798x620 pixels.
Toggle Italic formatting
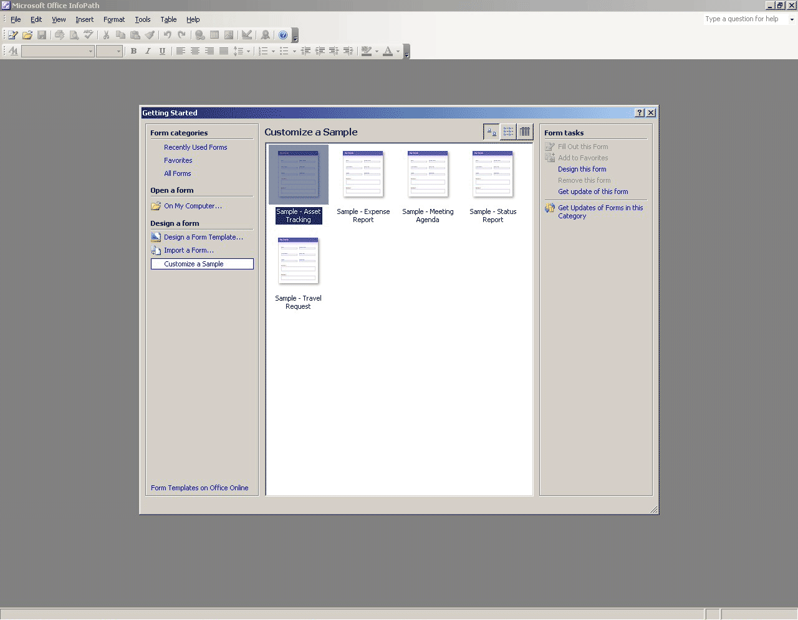[x=148, y=51]
